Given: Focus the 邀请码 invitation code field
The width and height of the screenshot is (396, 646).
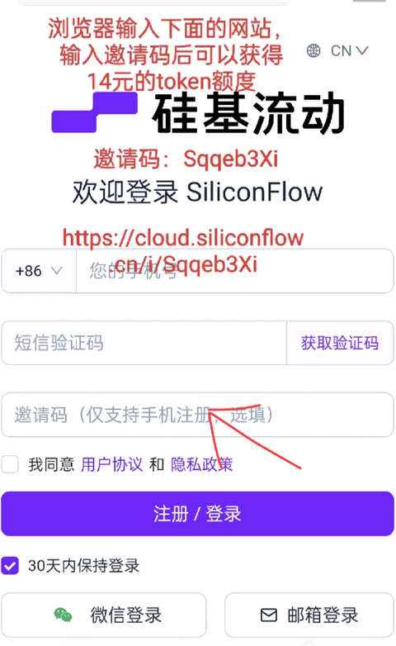Looking at the screenshot, I should tap(198, 415).
